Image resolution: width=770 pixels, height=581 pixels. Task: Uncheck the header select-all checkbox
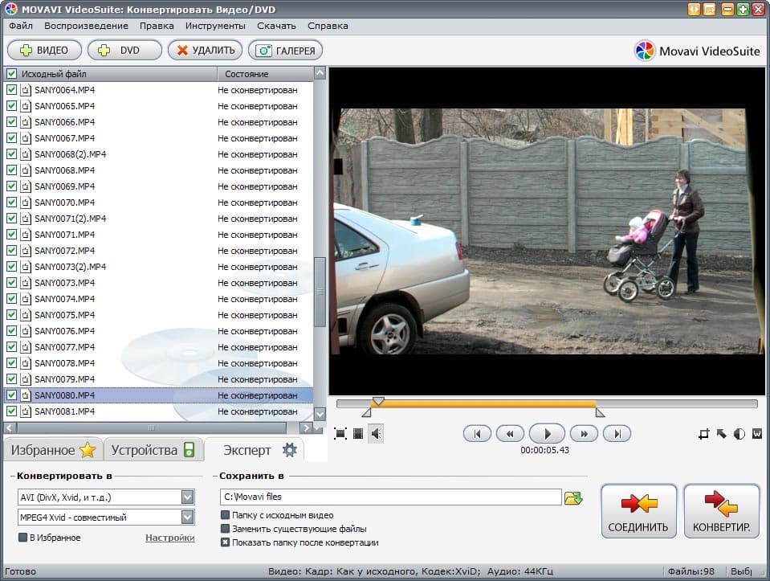11,74
